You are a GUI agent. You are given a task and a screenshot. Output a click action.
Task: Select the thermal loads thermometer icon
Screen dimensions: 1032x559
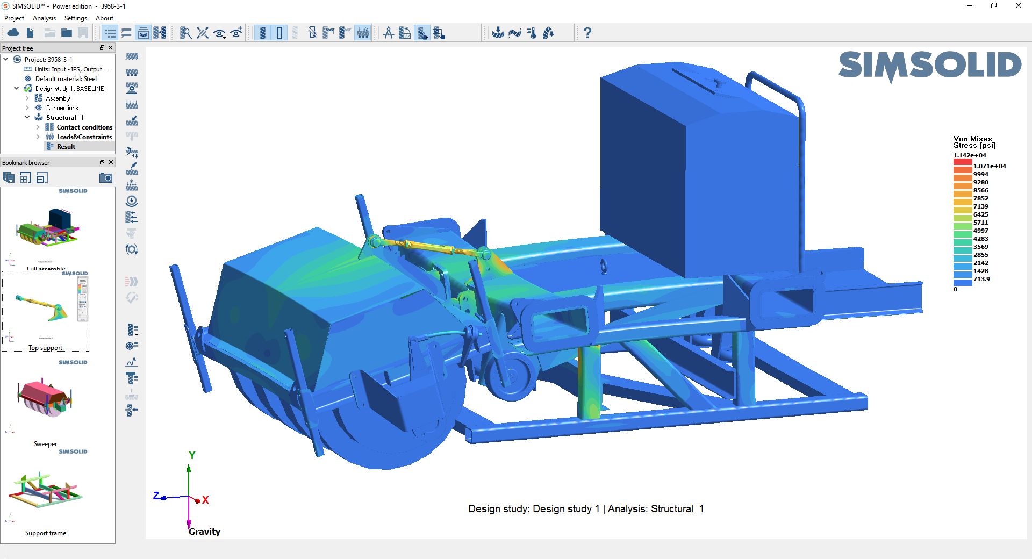[x=533, y=33]
